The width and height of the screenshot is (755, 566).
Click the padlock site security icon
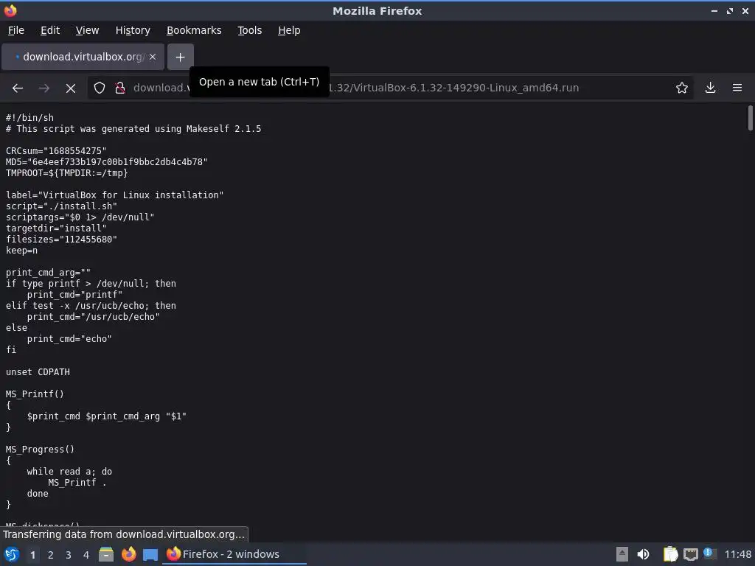coord(120,88)
